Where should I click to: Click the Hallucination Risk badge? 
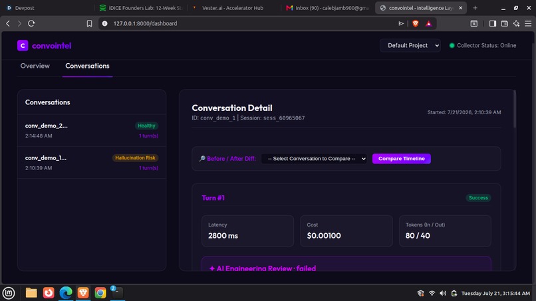135,158
